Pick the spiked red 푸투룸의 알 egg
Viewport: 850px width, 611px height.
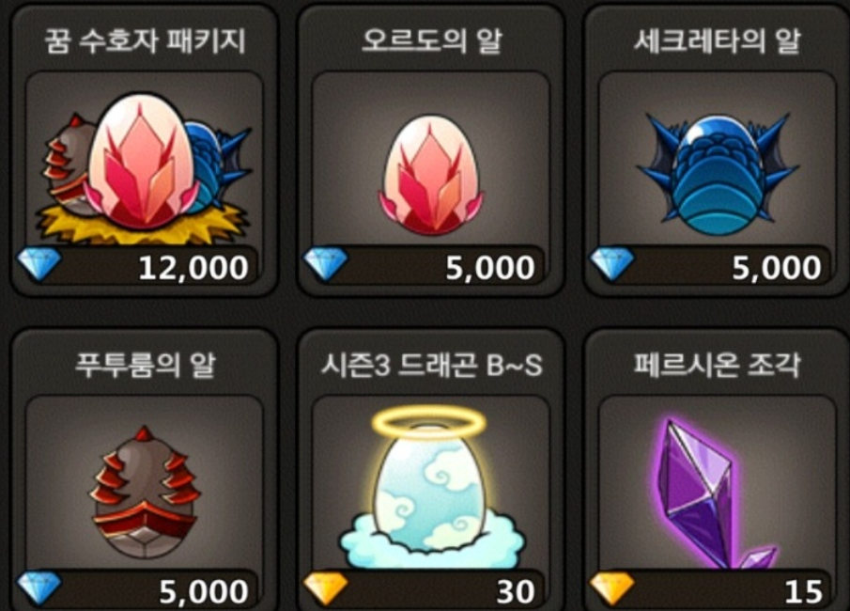click(145, 493)
